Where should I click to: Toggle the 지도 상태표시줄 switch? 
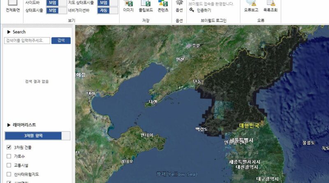point(108,3)
